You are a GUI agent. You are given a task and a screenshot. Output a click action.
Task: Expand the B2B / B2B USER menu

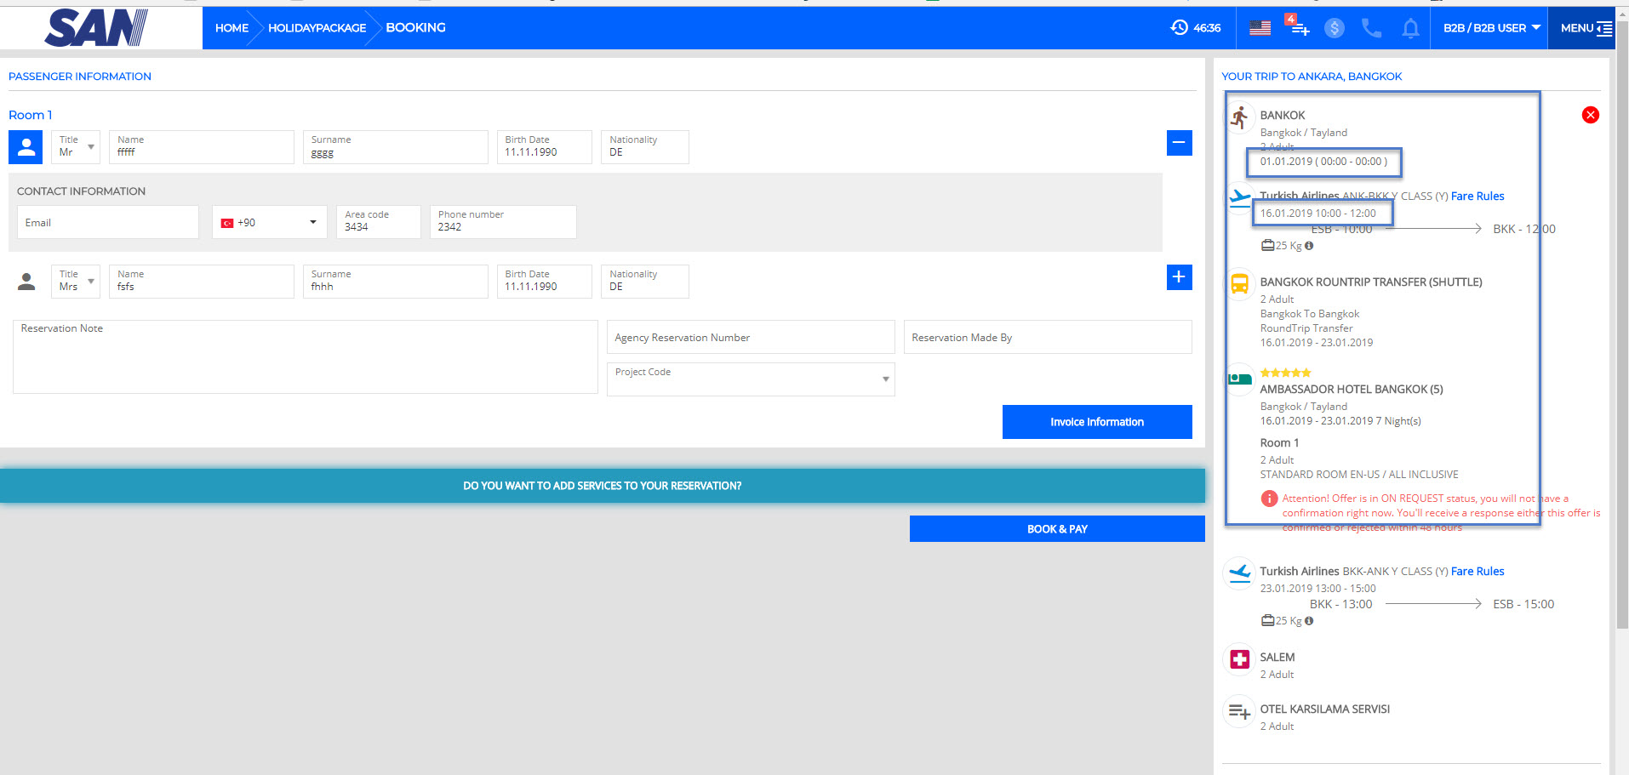1491,28
